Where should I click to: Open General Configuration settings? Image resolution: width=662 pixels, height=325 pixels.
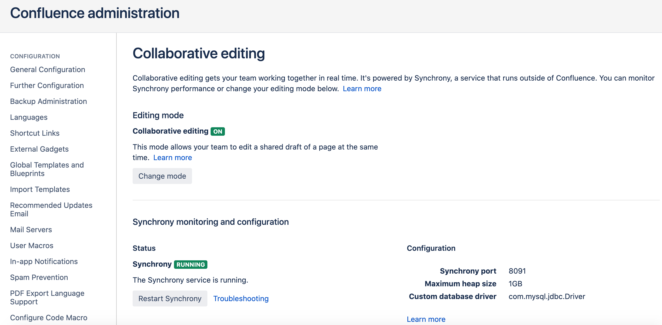coord(47,69)
